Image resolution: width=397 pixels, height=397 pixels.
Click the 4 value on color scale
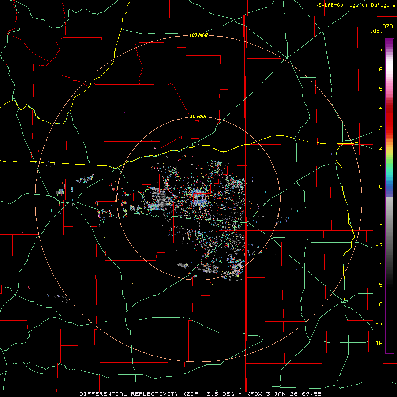click(x=381, y=109)
